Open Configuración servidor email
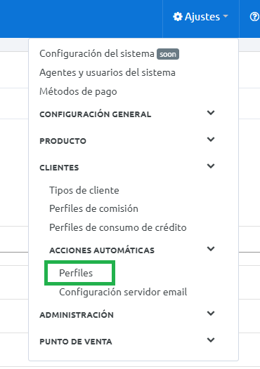Viewport: 260px width, 369px height. tap(123, 292)
